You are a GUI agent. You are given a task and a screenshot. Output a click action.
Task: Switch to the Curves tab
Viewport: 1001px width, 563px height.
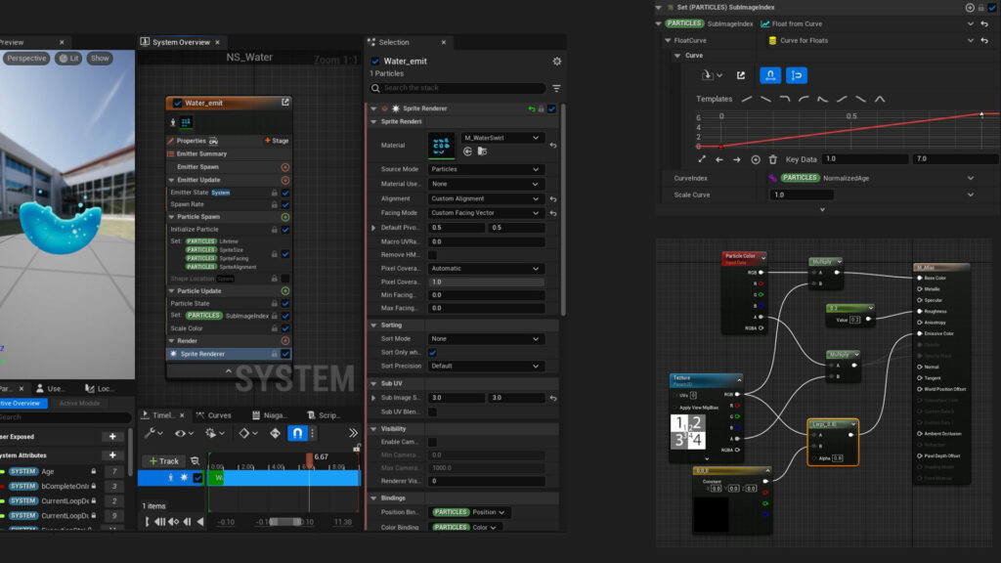pyautogui.click(x=214, y=415)
